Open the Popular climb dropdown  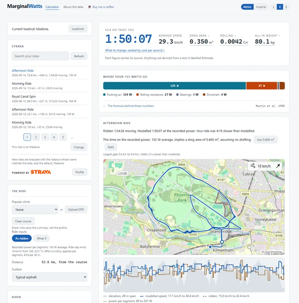coord(35,210)
